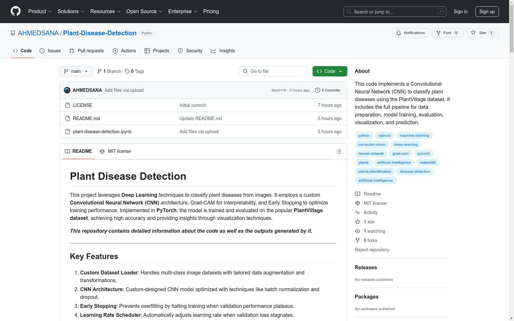Open the Releases heading link

point(366,267)
